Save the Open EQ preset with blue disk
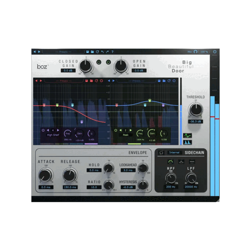The image size is (251, 251). pyautogui.click(x=159, y=81)
